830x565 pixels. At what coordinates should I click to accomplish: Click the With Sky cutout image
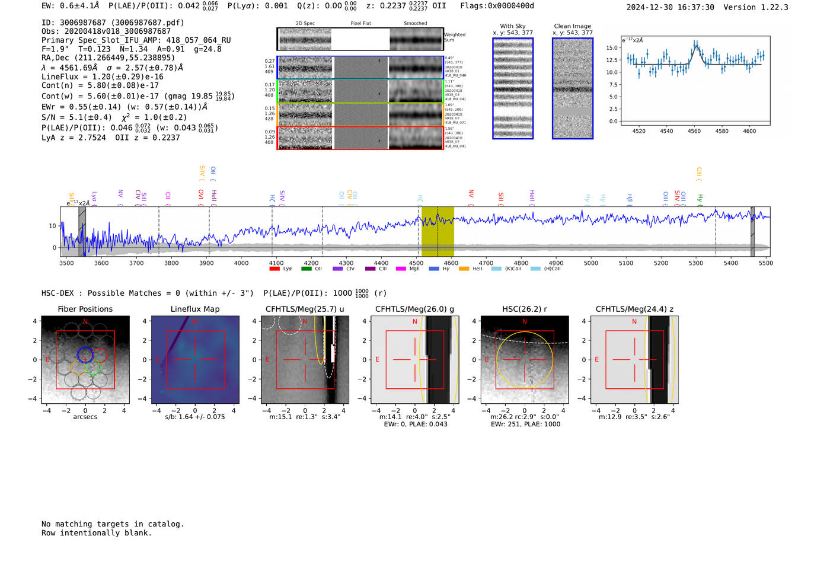click(x=513, y=88)
